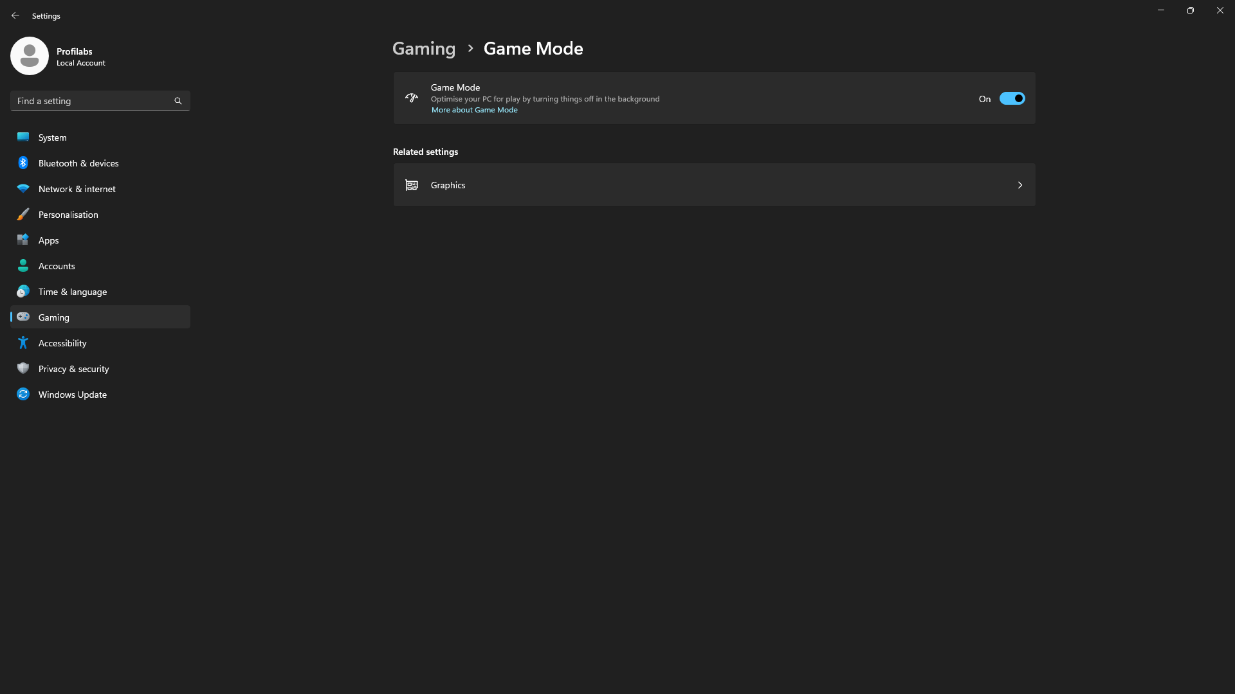The image size is (1235, 694).
Task: Select Apps in sidebar
Action: pos(100,240)
